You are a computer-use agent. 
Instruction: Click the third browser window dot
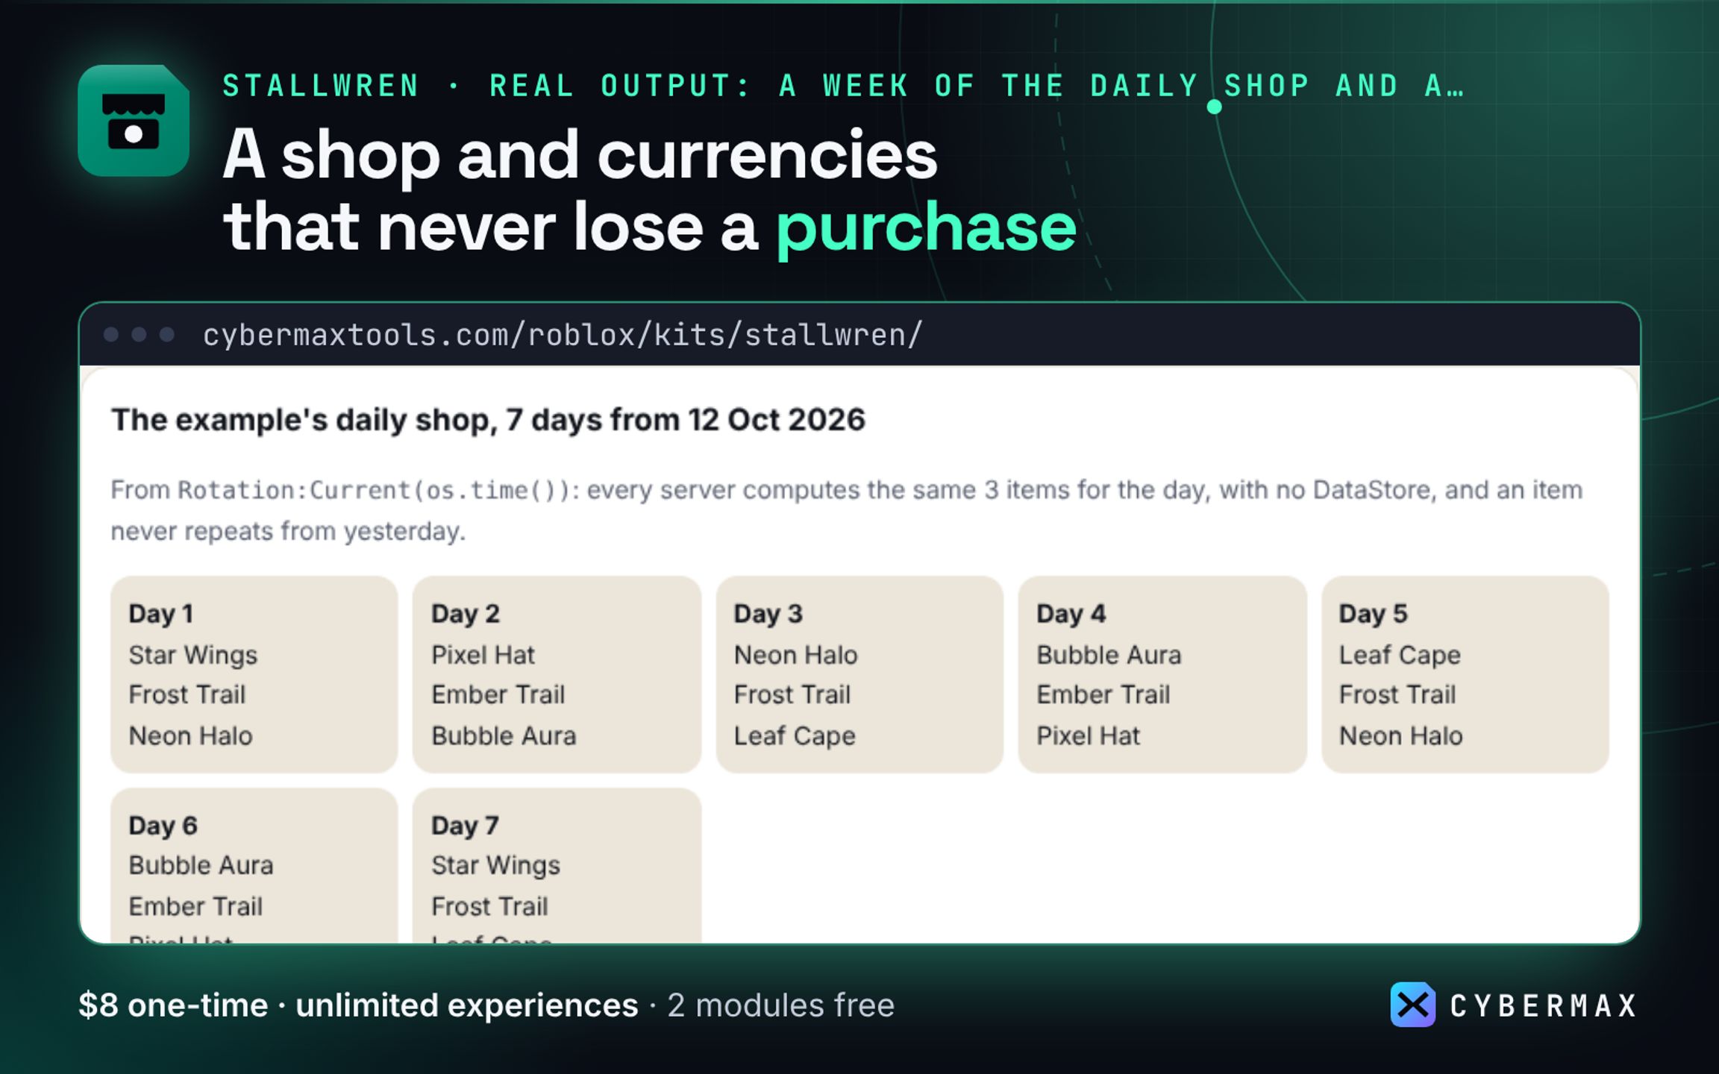(167, 334)
